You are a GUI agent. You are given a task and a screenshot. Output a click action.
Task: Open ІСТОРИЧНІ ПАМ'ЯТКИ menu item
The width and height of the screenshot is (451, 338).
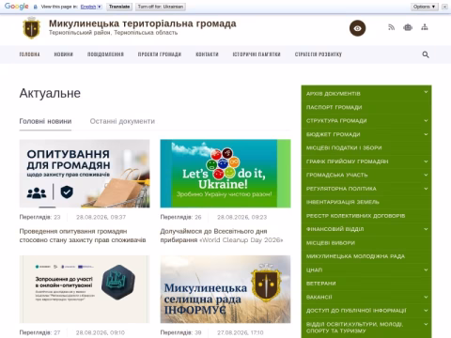[x=257, y=54]
